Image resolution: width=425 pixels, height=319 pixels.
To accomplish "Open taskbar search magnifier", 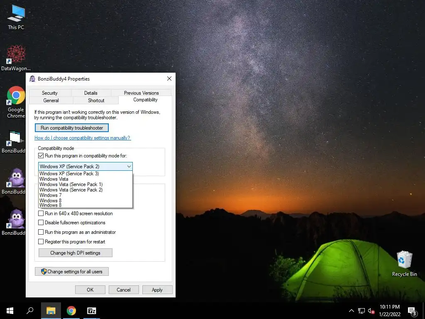I will 30,311.
